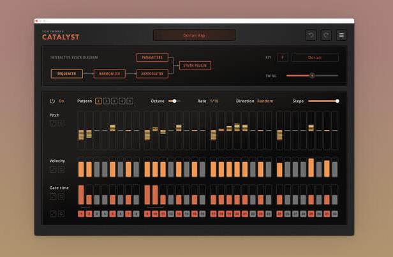Change the Direction value Random
The height and width of the screenshot is (257, 393).
pos(265,101)
